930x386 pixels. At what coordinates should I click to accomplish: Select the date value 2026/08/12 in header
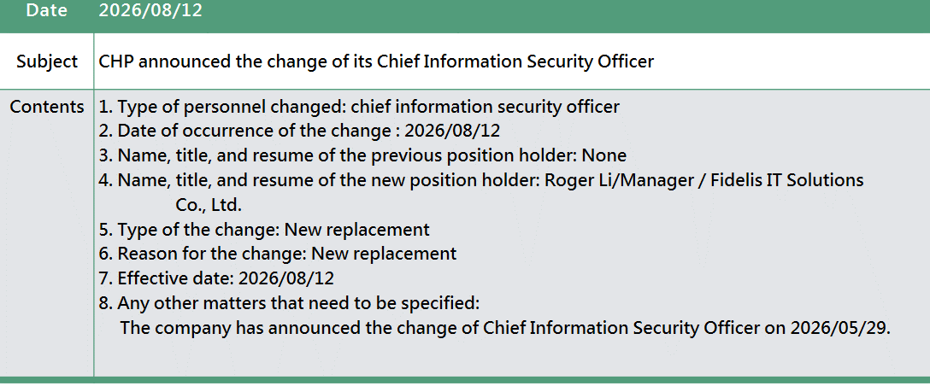click(150, 10)
